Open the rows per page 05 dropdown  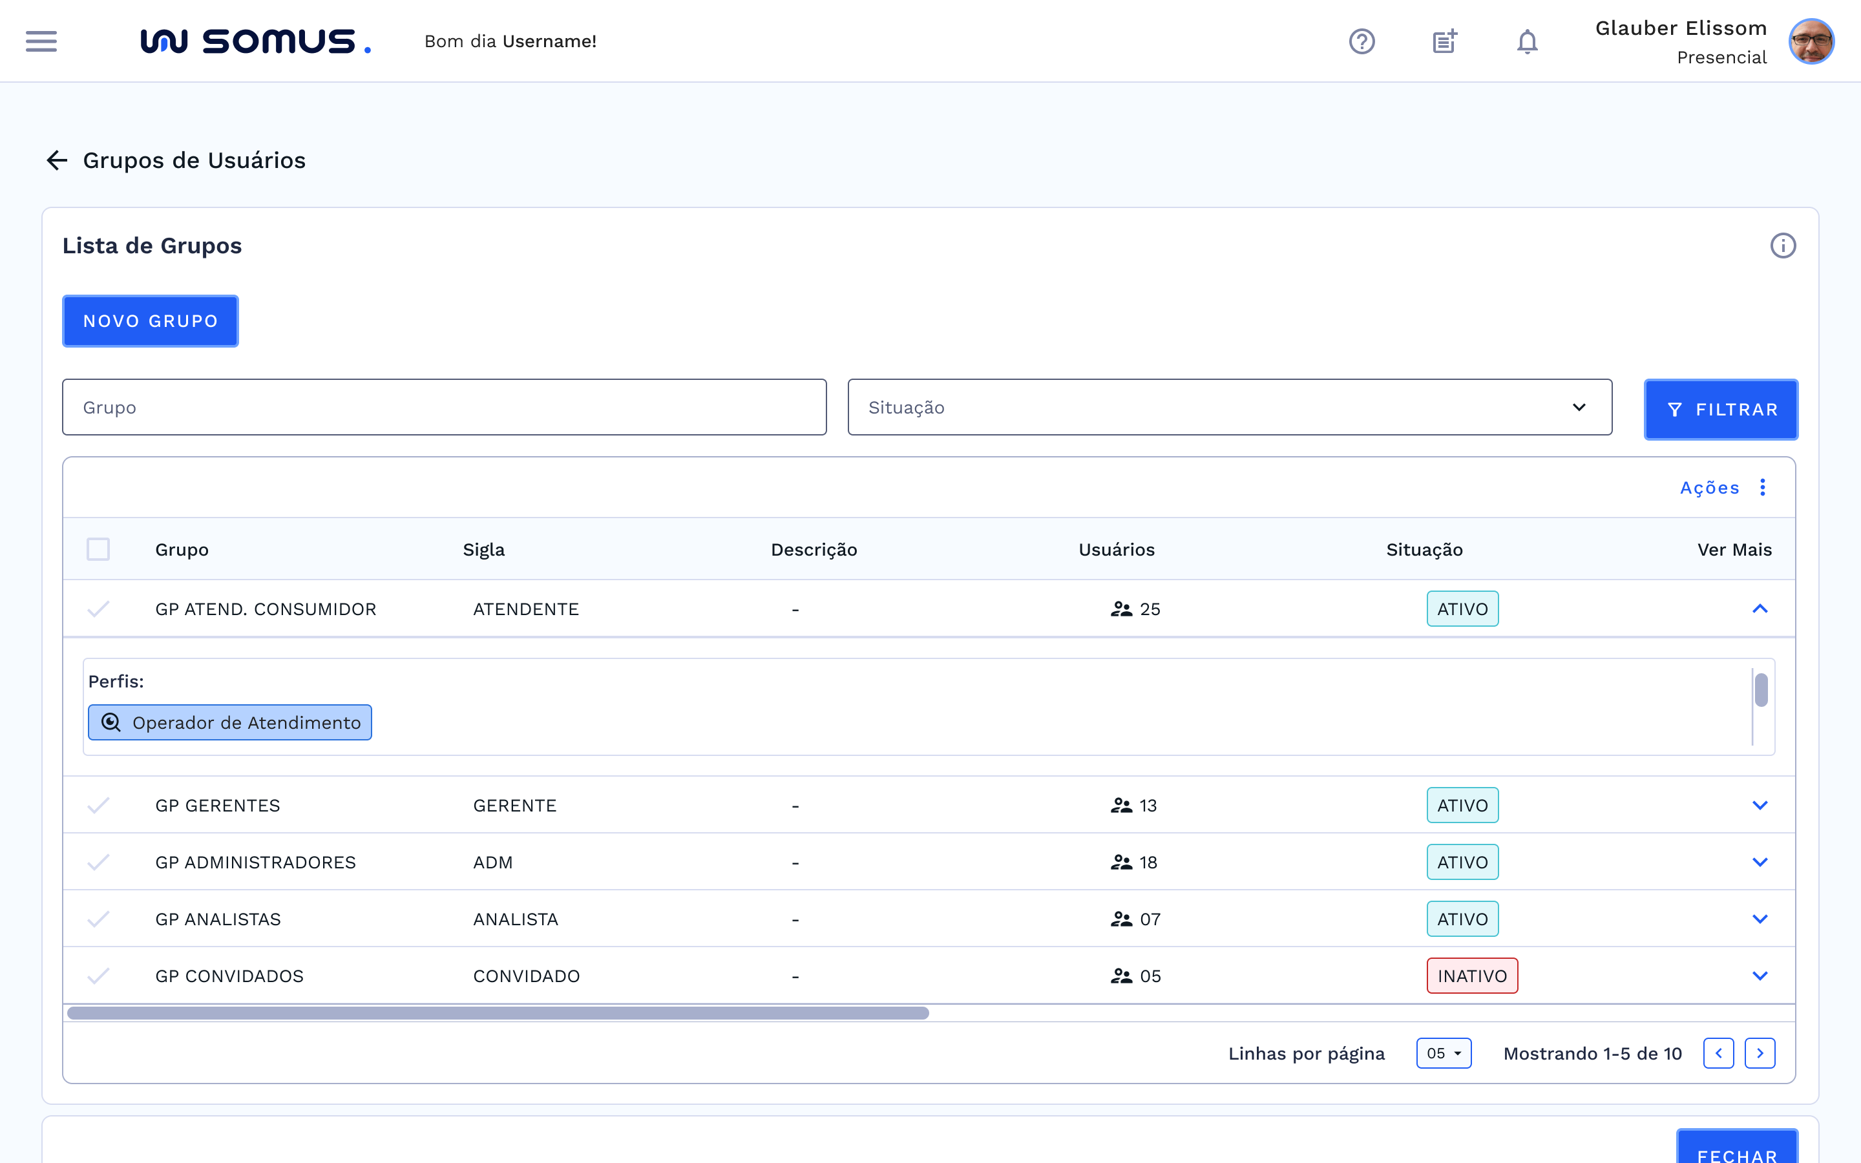pyautogui.click(x=1444, y=1053)
